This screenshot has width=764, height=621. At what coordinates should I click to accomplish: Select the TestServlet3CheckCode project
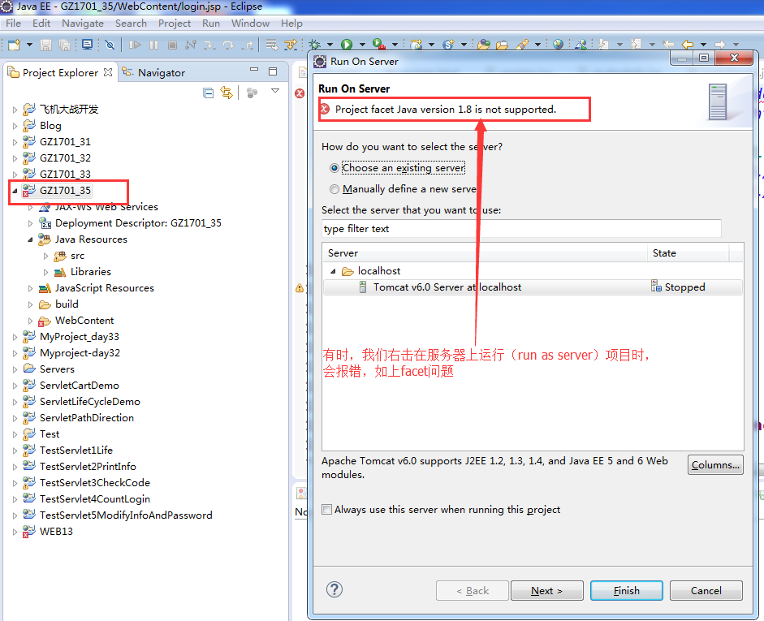point(95,483)
